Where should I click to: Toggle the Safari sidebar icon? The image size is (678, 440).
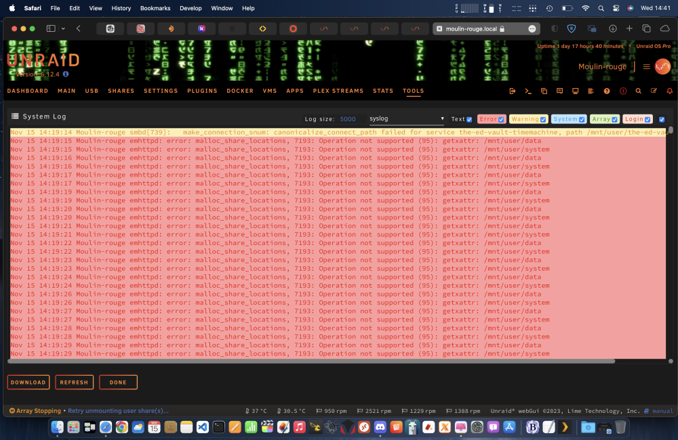(51, 28)
